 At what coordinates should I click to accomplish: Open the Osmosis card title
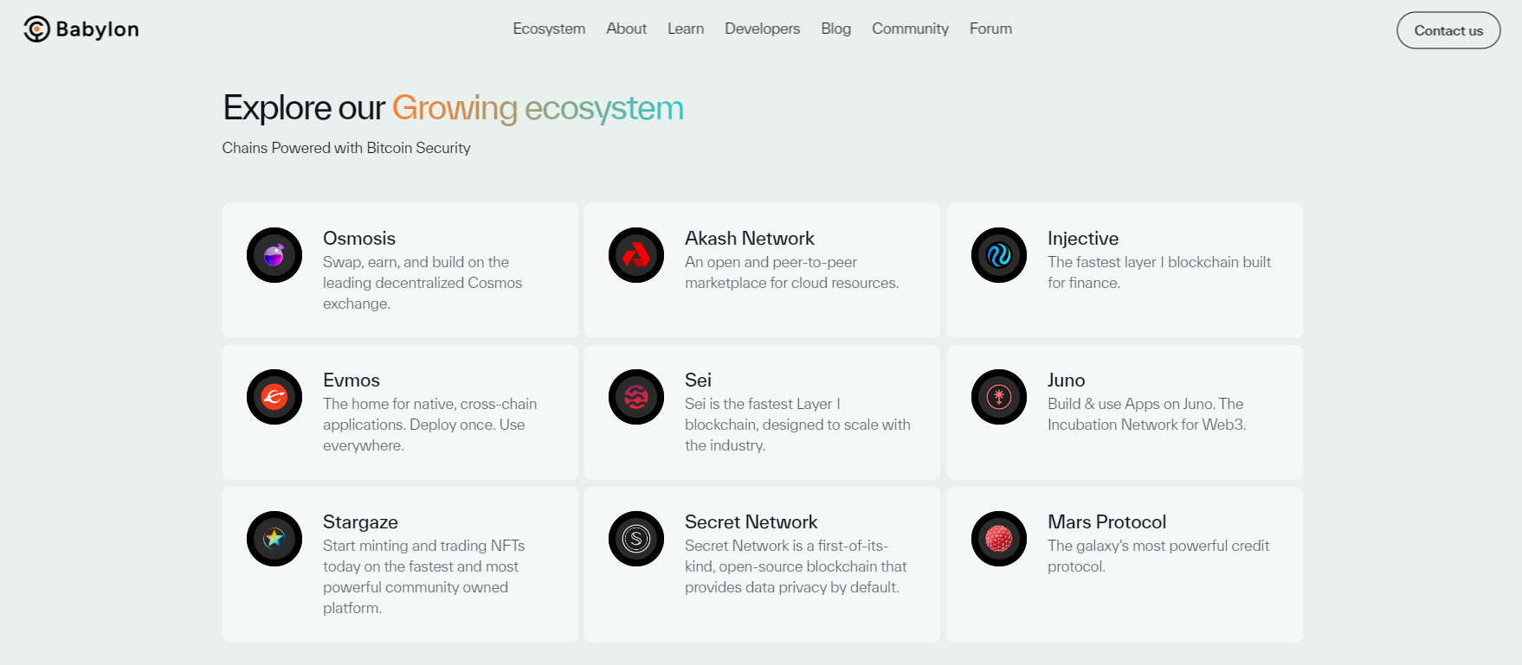(359, 239)
